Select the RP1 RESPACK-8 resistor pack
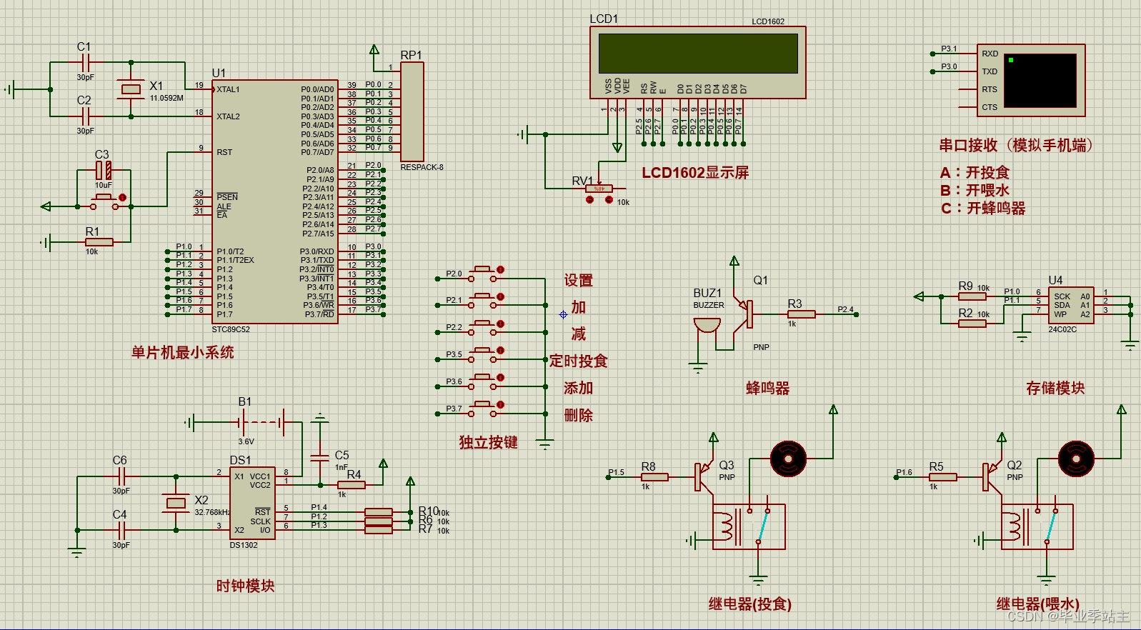Viewport: 1141px width, 630px height. coord(412,111)
